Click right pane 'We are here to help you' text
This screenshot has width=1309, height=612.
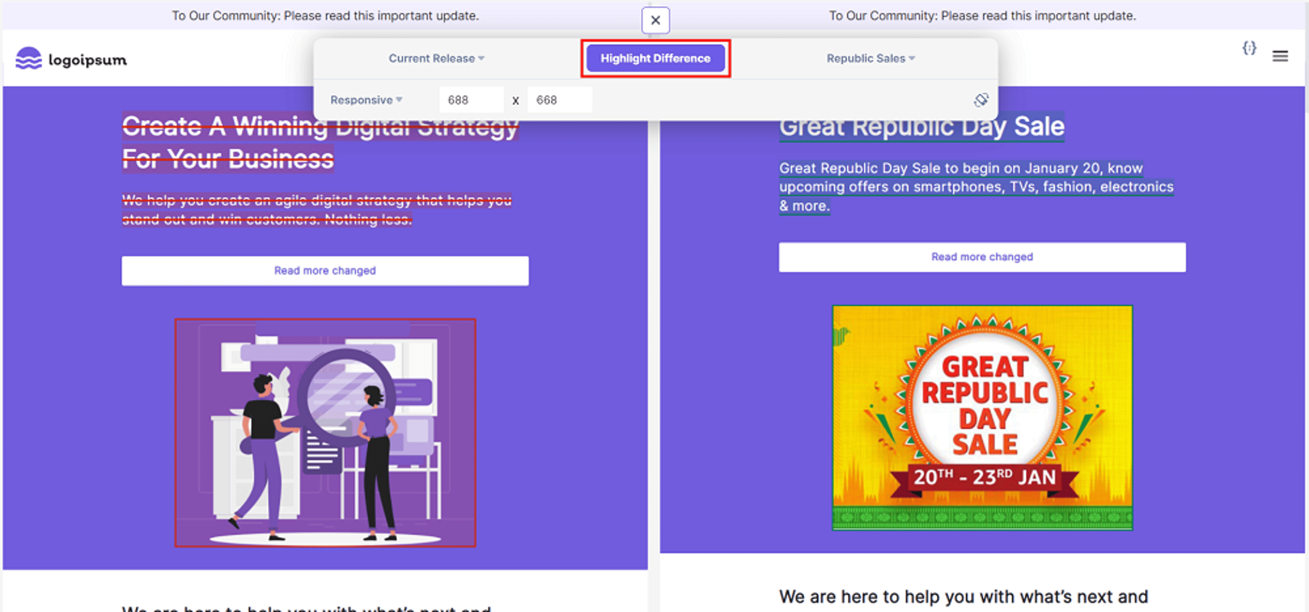[963, 596]
